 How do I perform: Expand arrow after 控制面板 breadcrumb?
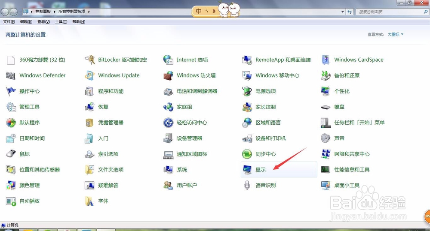[x=55, y=12]
